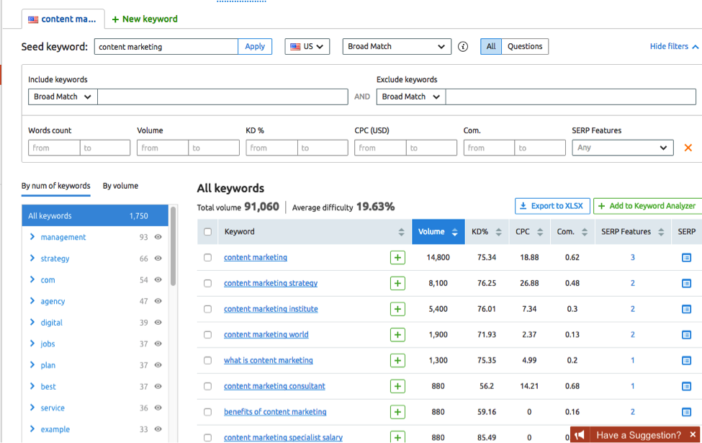Toggle eye icon for 'management' group
Viewport: 702px width, 443px height.
tap(158, 237)
